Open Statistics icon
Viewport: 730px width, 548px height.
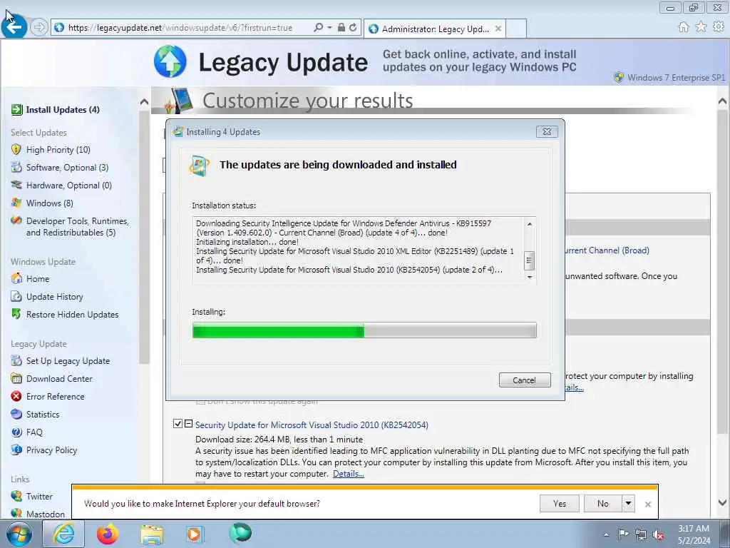click(16, 414)
